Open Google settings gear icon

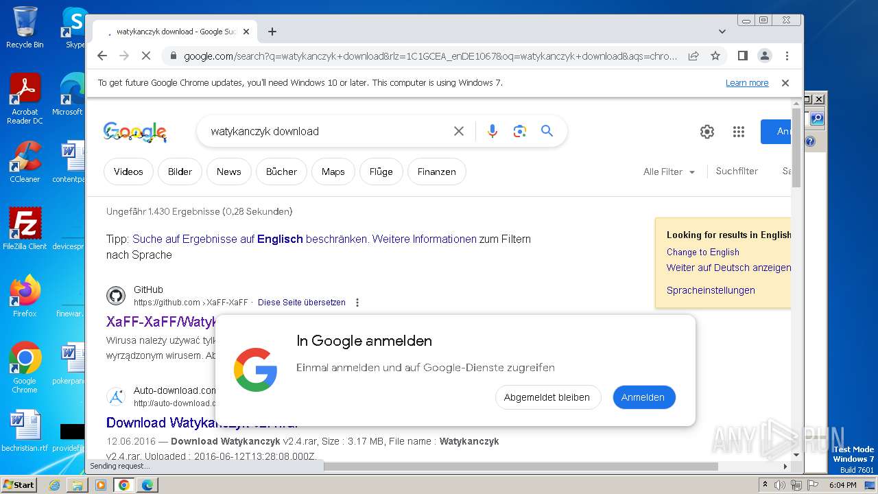click(x=707, y=132)
